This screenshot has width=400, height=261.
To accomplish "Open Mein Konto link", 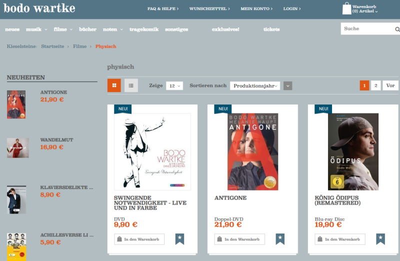I will click(x=256, y=8).
